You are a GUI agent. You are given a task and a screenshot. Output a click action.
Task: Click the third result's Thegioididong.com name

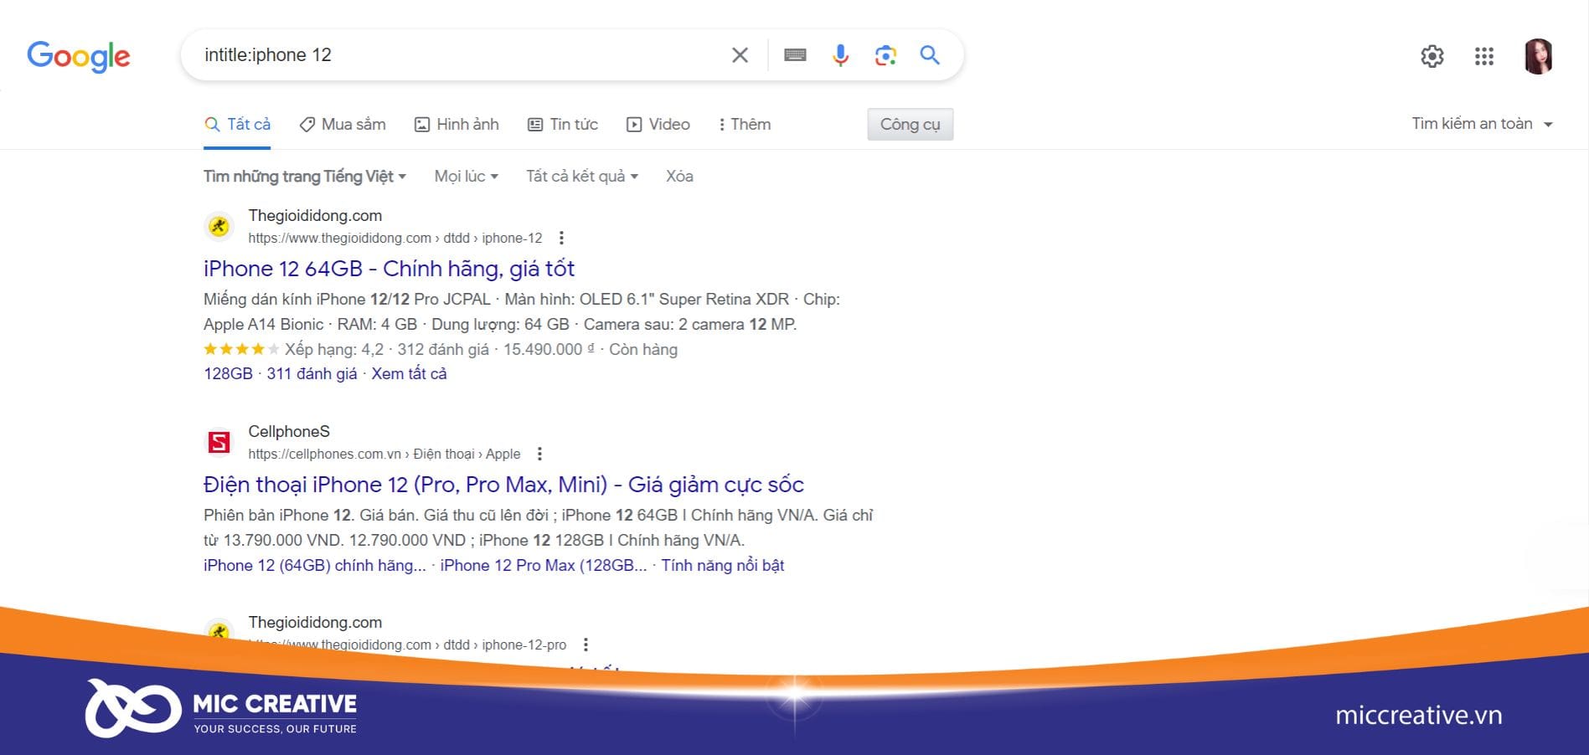point(315,623)
